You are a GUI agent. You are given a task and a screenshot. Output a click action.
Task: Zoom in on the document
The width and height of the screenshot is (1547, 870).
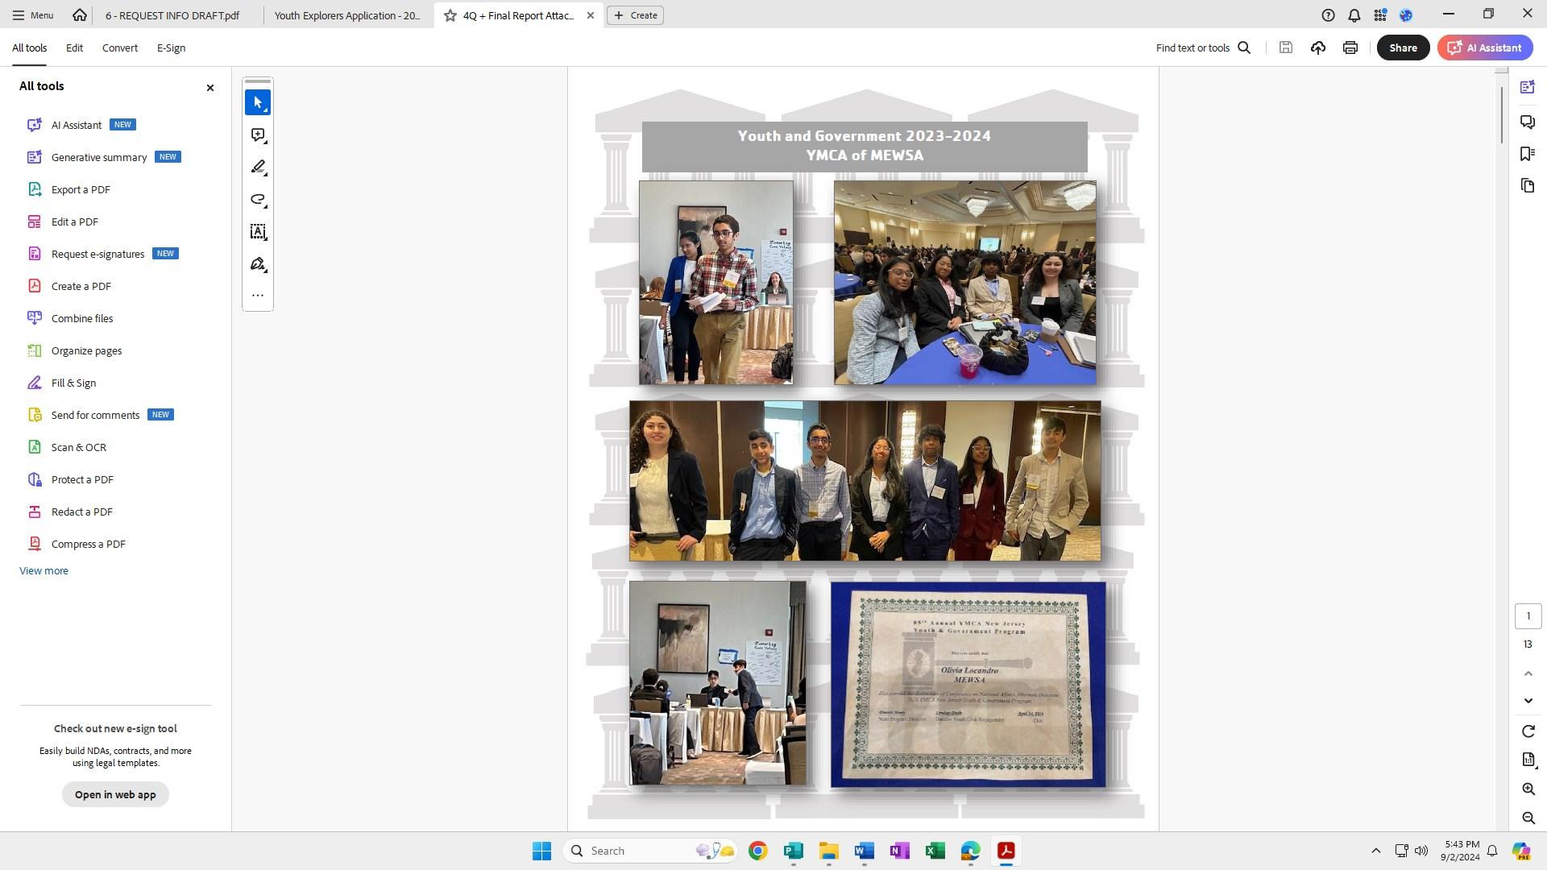1528,789
